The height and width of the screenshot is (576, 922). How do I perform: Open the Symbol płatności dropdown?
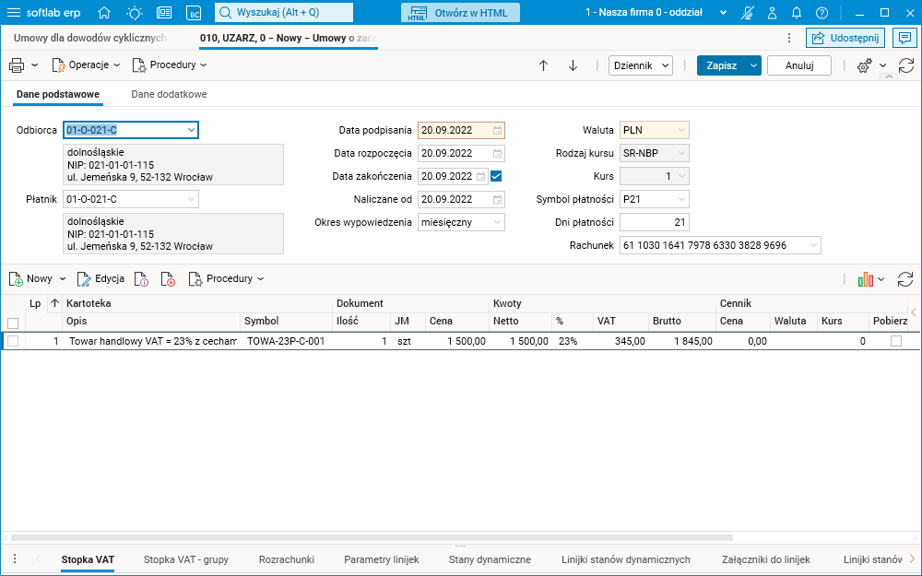(681, 199)
